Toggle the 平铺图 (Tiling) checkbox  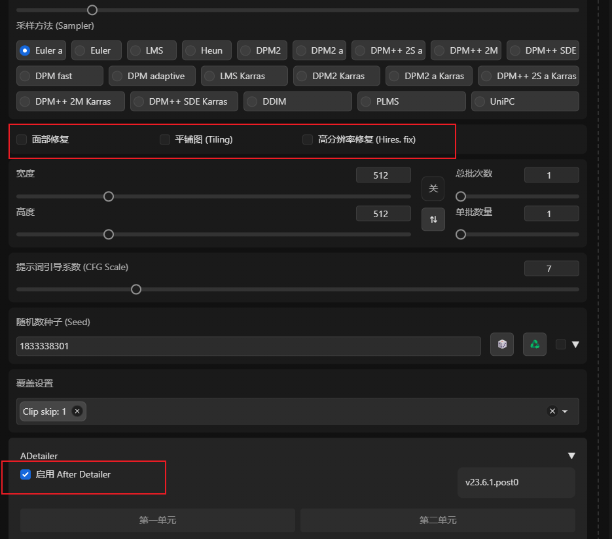coord(165,139)
